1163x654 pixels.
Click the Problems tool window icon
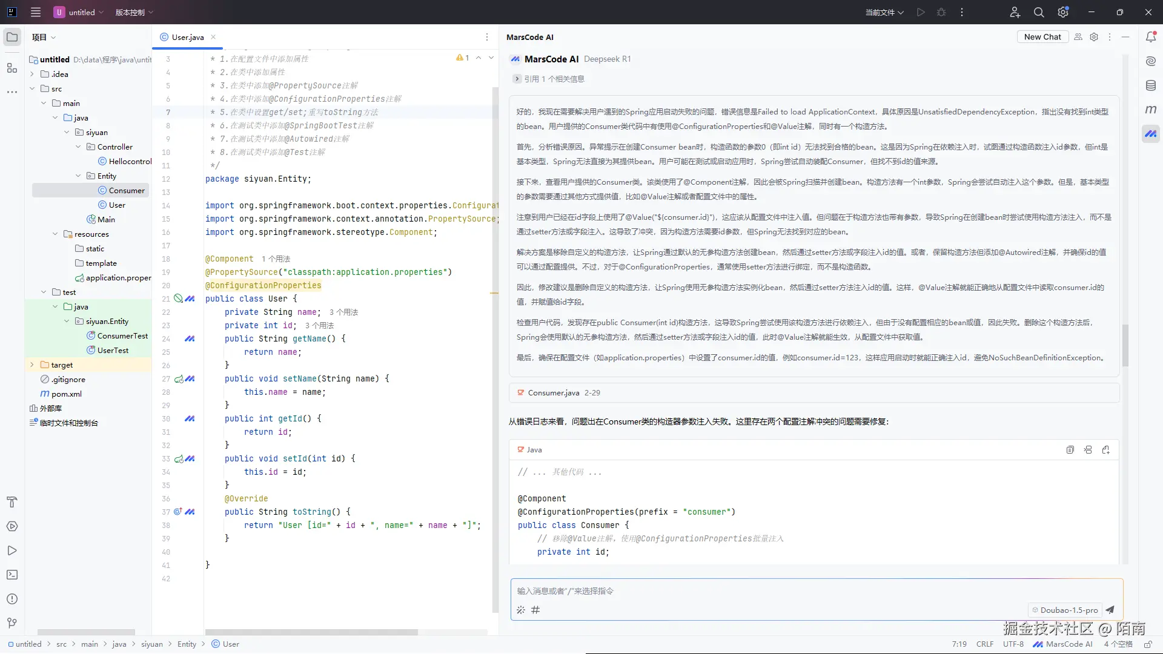(x=12, y=599)
